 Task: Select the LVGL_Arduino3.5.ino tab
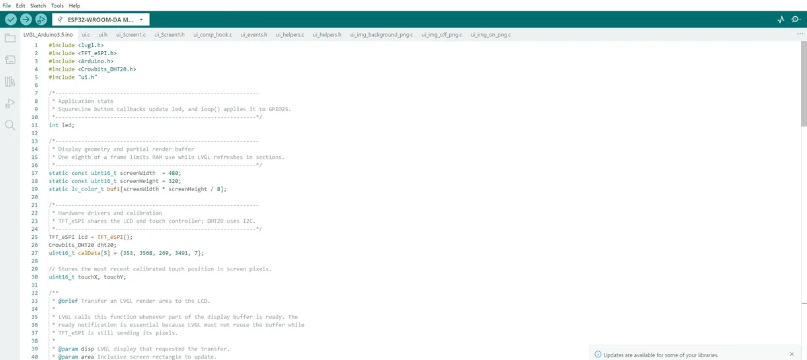point(47,34)
